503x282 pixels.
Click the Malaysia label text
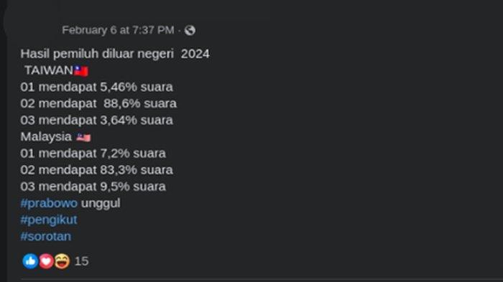[46, 137]
